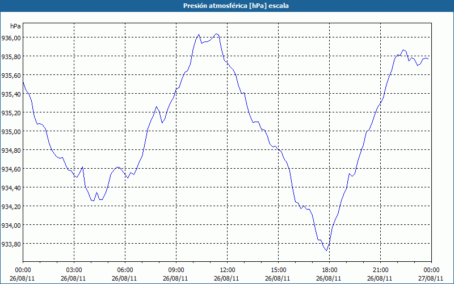Click the 21:00 time axis label

click(x=380, y=270)
